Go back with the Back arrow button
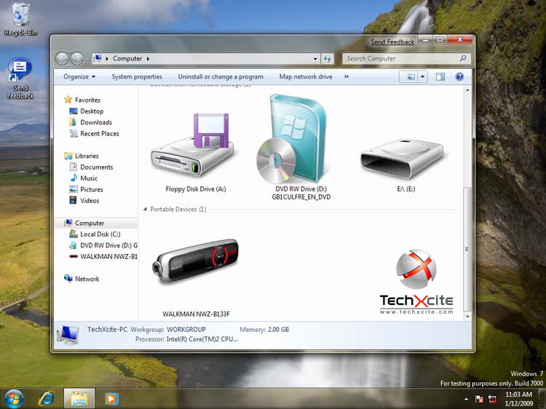 pyautogui.click(x=63, y=58)
